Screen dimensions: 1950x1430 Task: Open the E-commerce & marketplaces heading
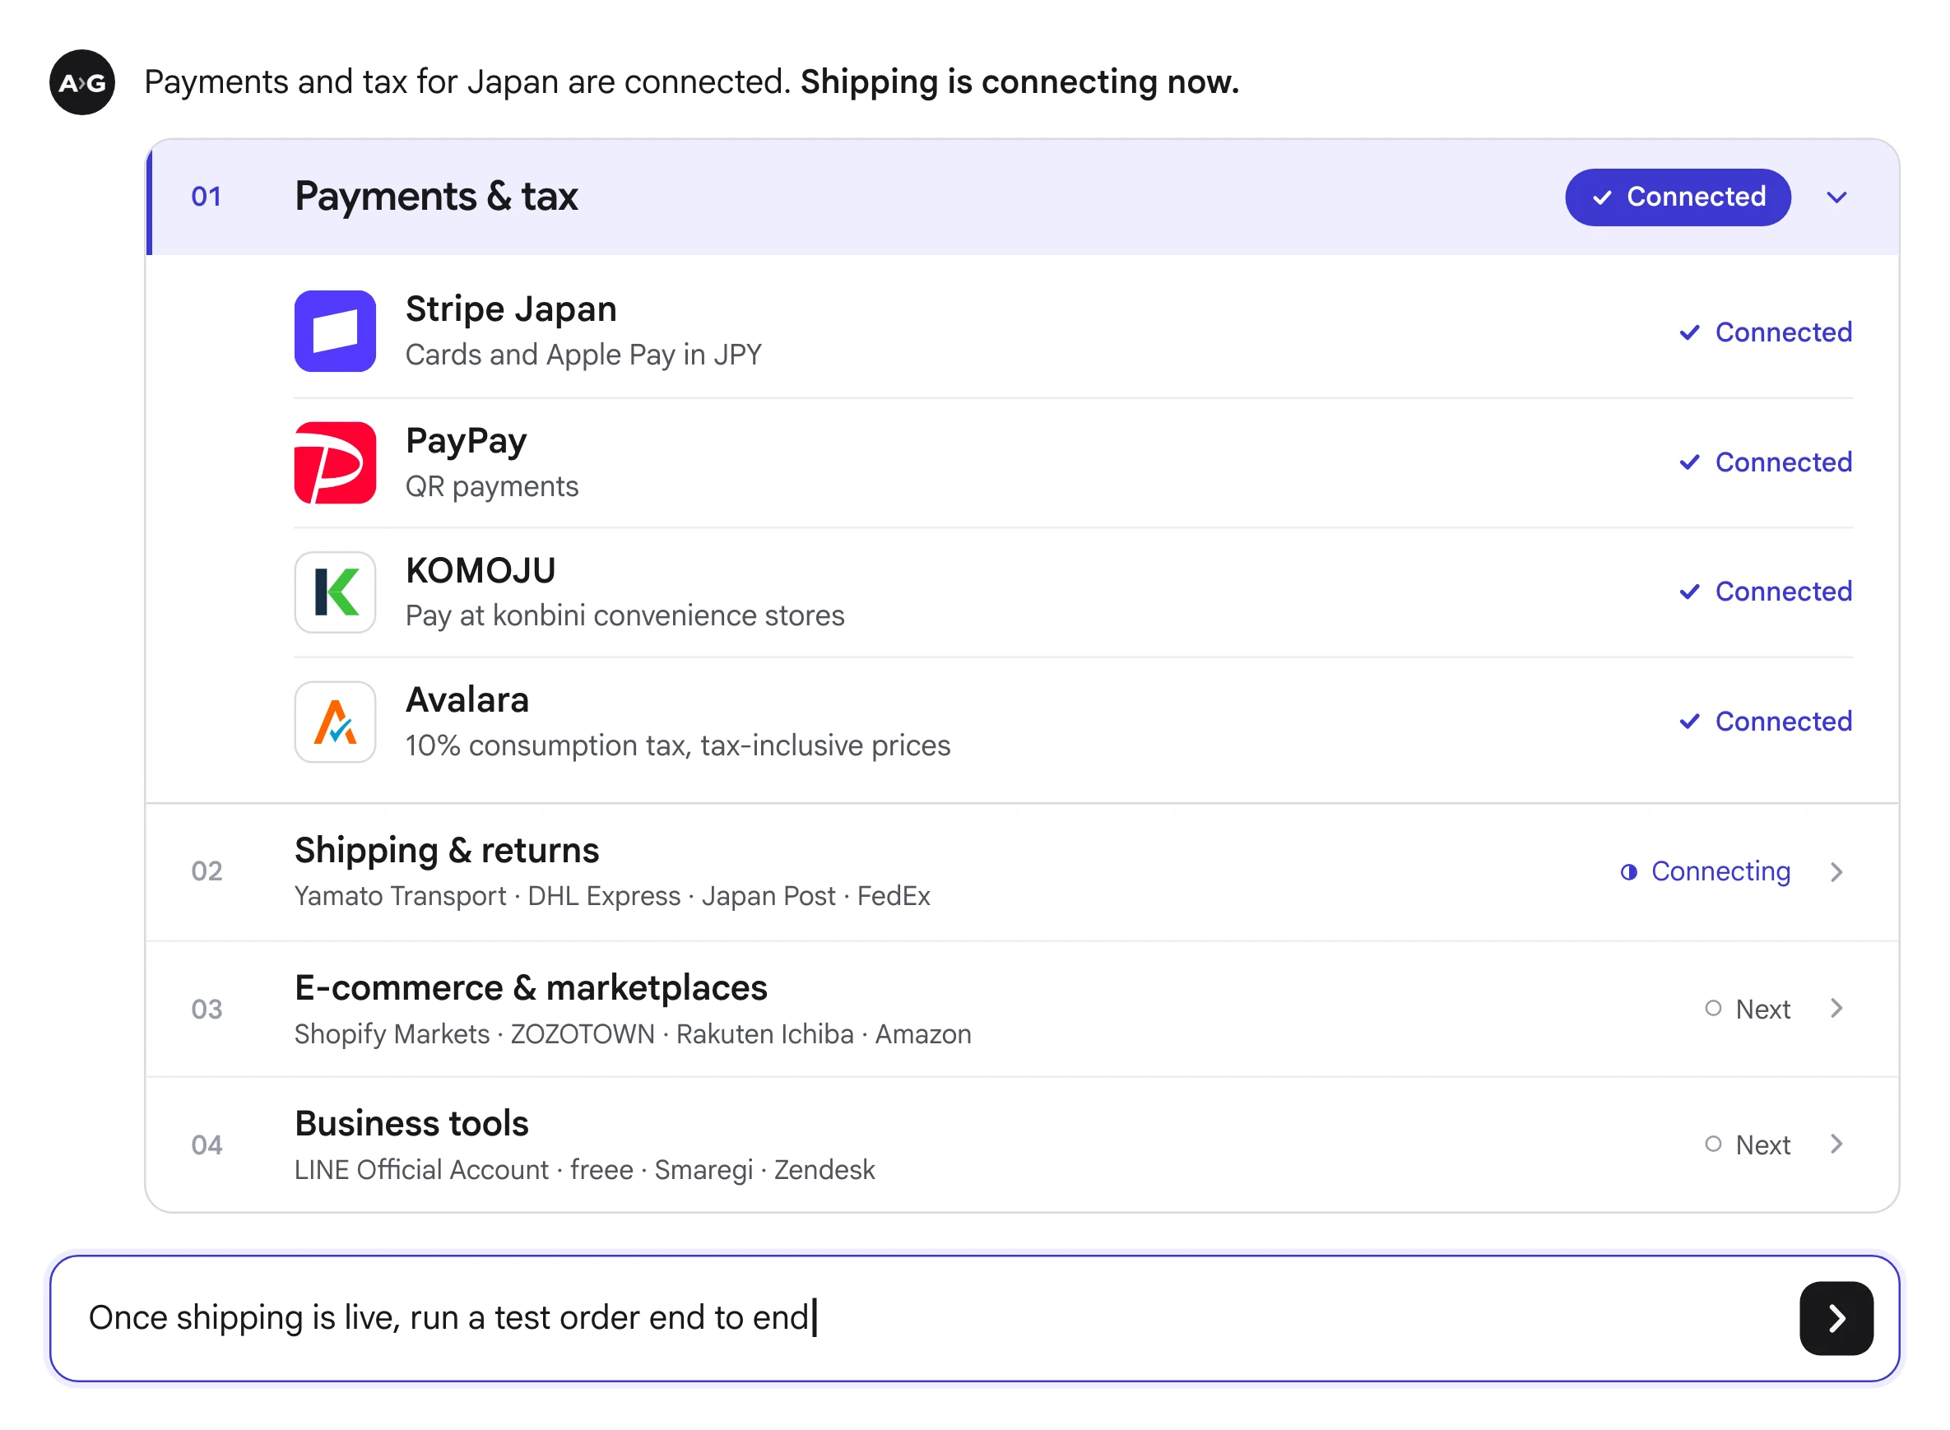[531, 988]
